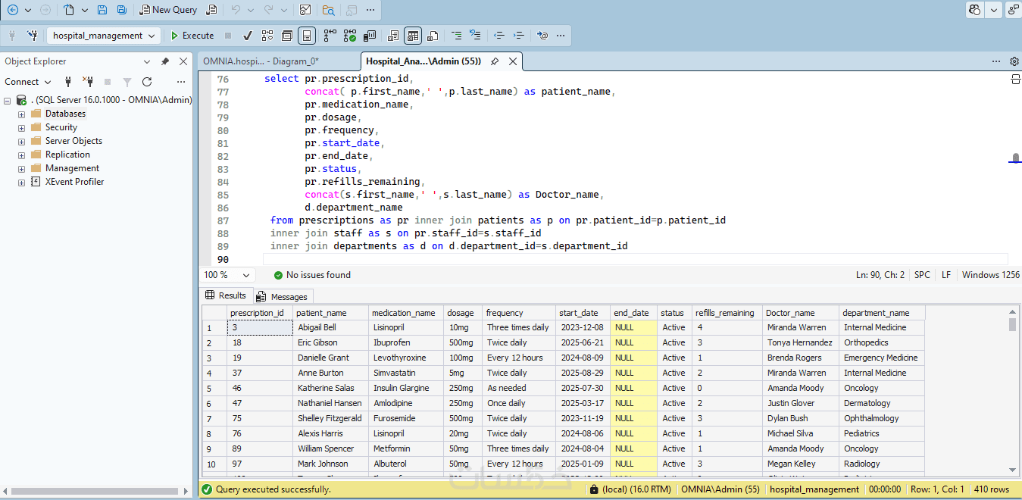Click the results grid vertical scrollbar thumb
This screenshot has height=500, width=1022.
click(x=1012, y=324)
